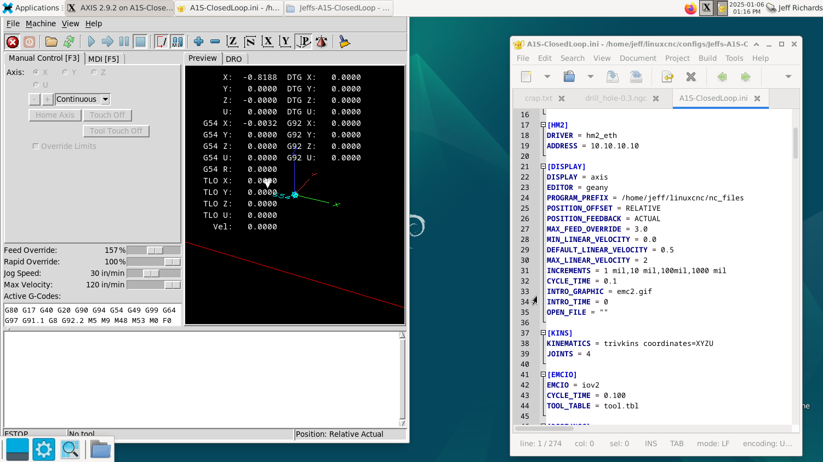
Task: Open the recent files dropdown arrow in Geany
Action: [x=590, y=77]
